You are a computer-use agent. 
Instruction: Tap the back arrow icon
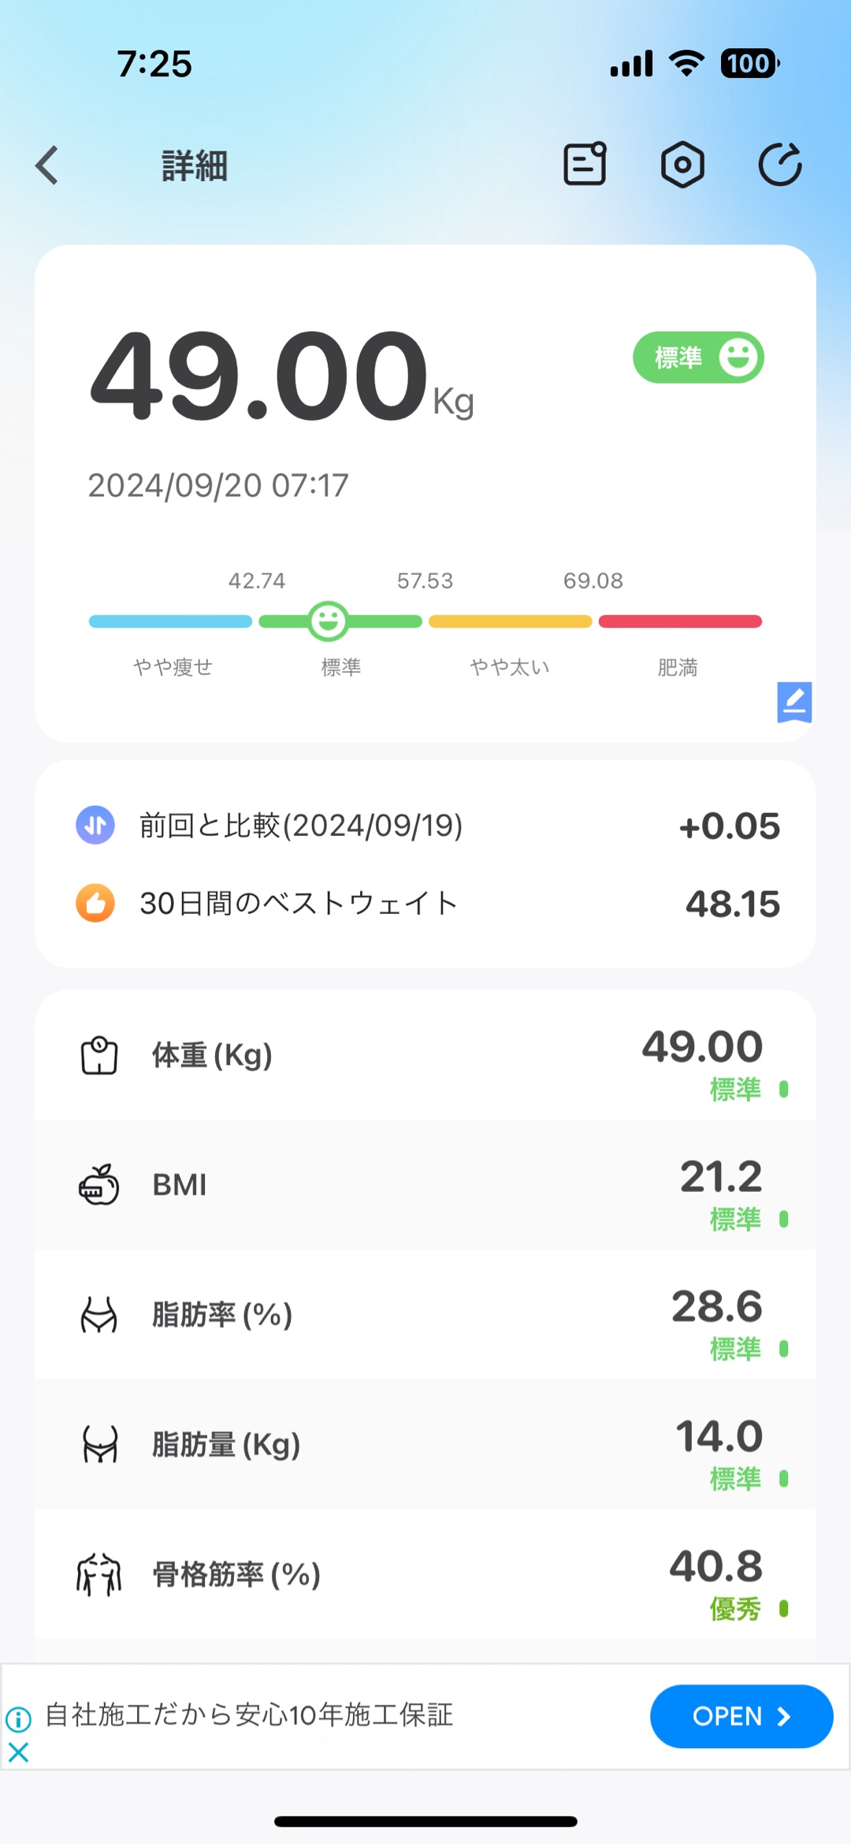(47, 165)
